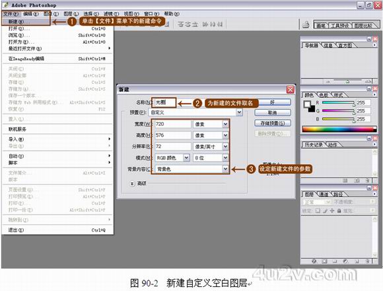Toggle lock all padlock icon in Layers
The image size is (383, 291).
click(339, 210)
